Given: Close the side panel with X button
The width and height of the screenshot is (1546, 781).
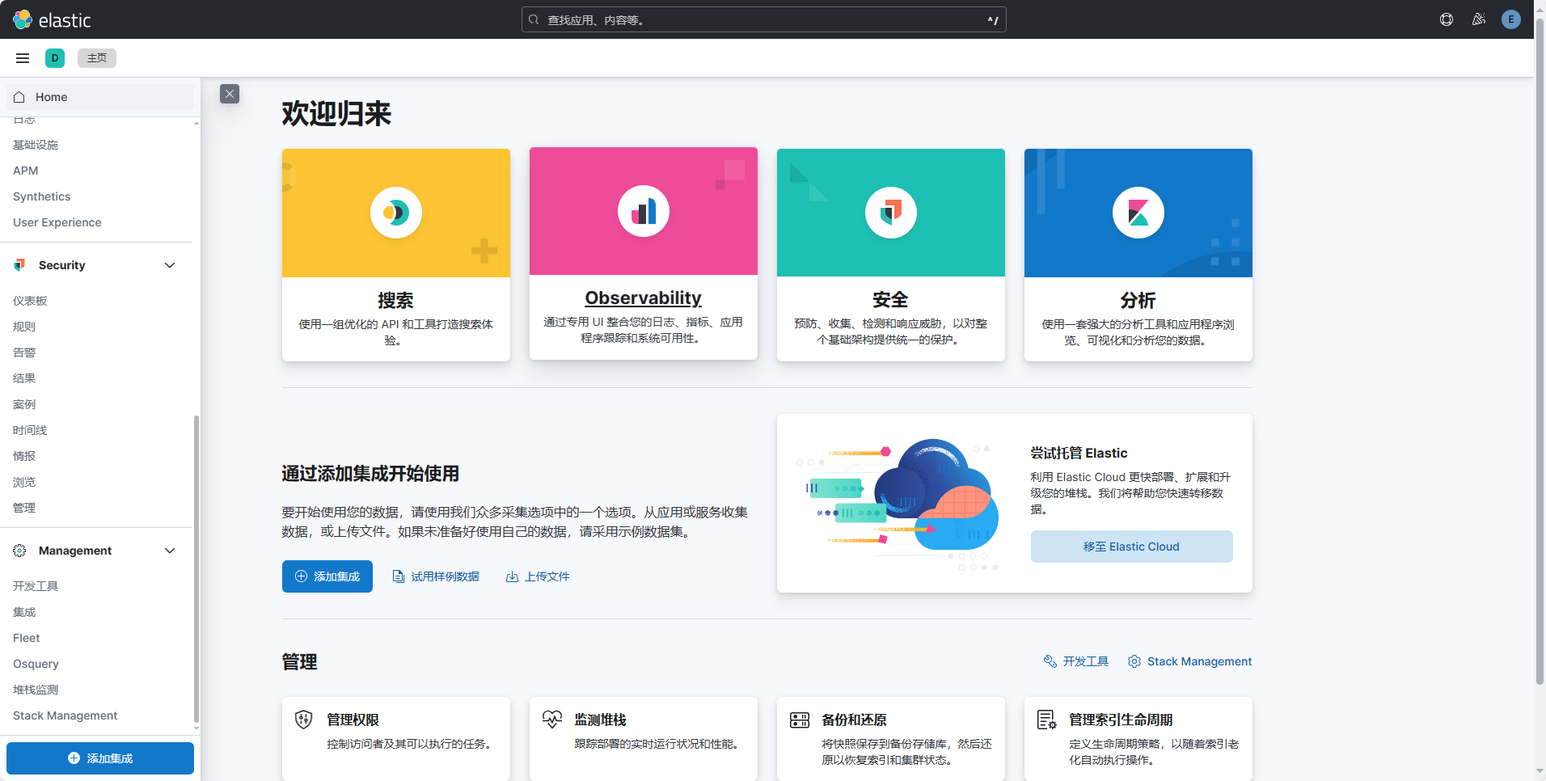Looking at the screenshot, I should [x=230, y=94].
